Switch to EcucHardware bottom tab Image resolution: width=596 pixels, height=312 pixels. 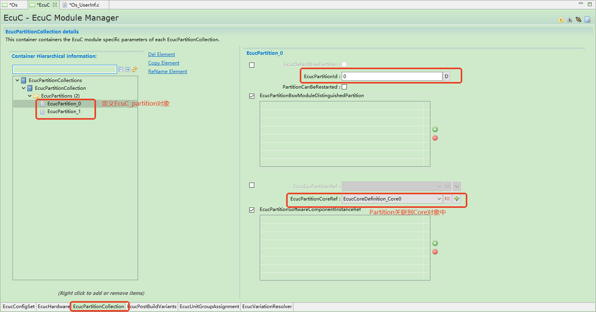[54, 307]
